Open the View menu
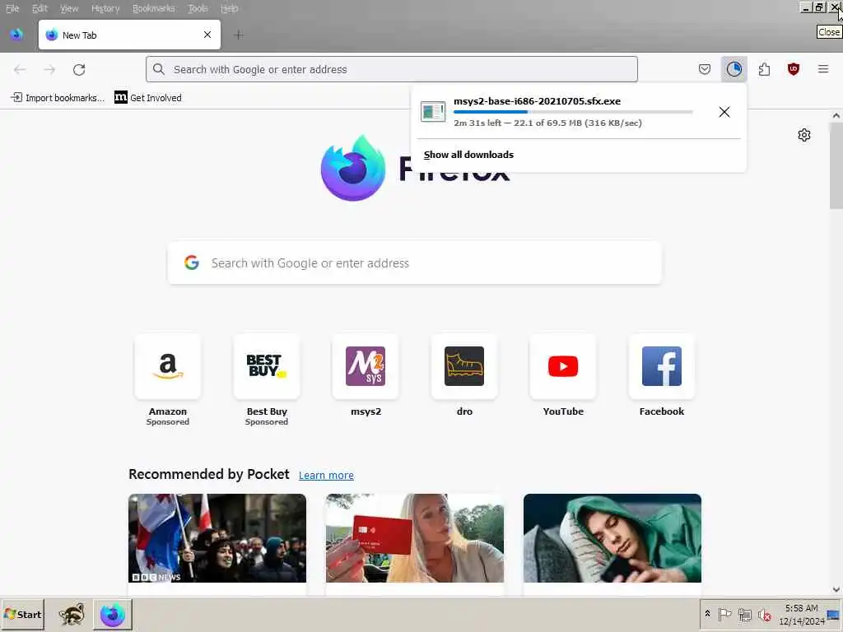 [x=69, y=8]
